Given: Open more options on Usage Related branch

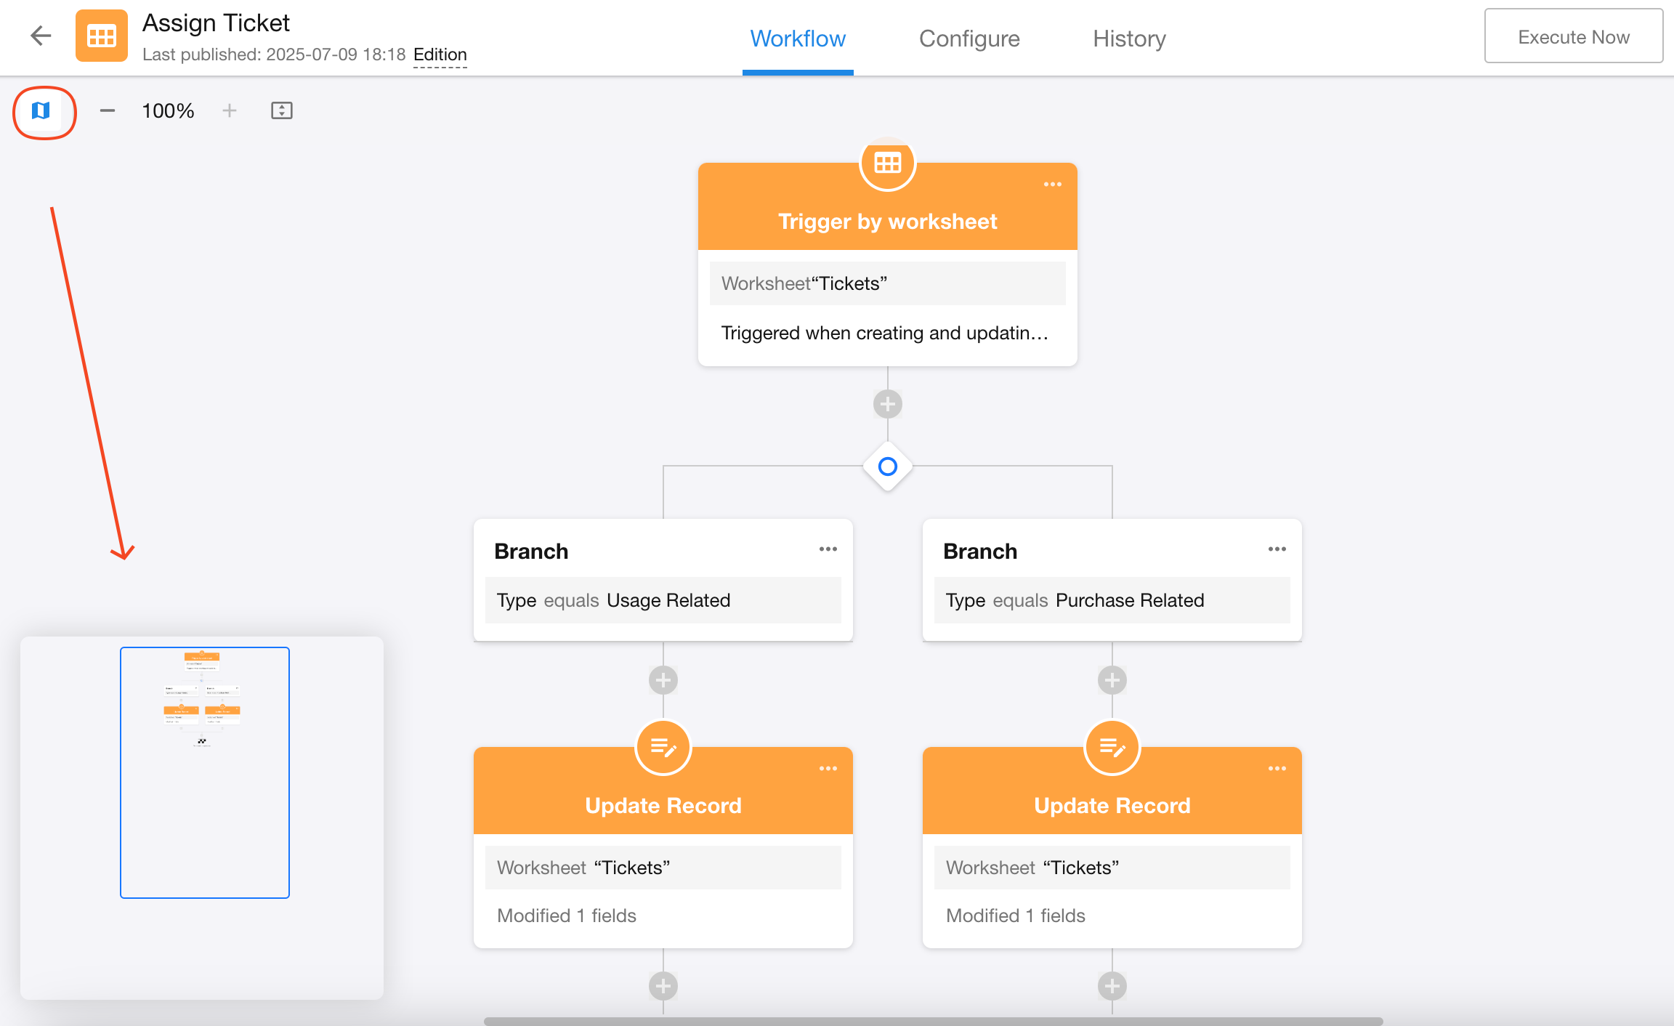Looking at the screenshot, I should (828, 549).
